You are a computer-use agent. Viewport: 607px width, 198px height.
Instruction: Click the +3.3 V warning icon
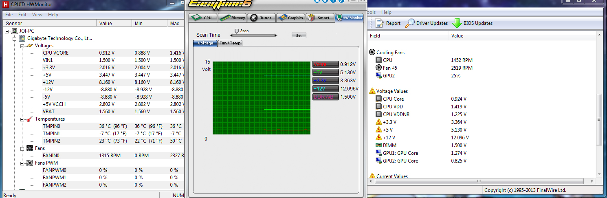[378, 122]
